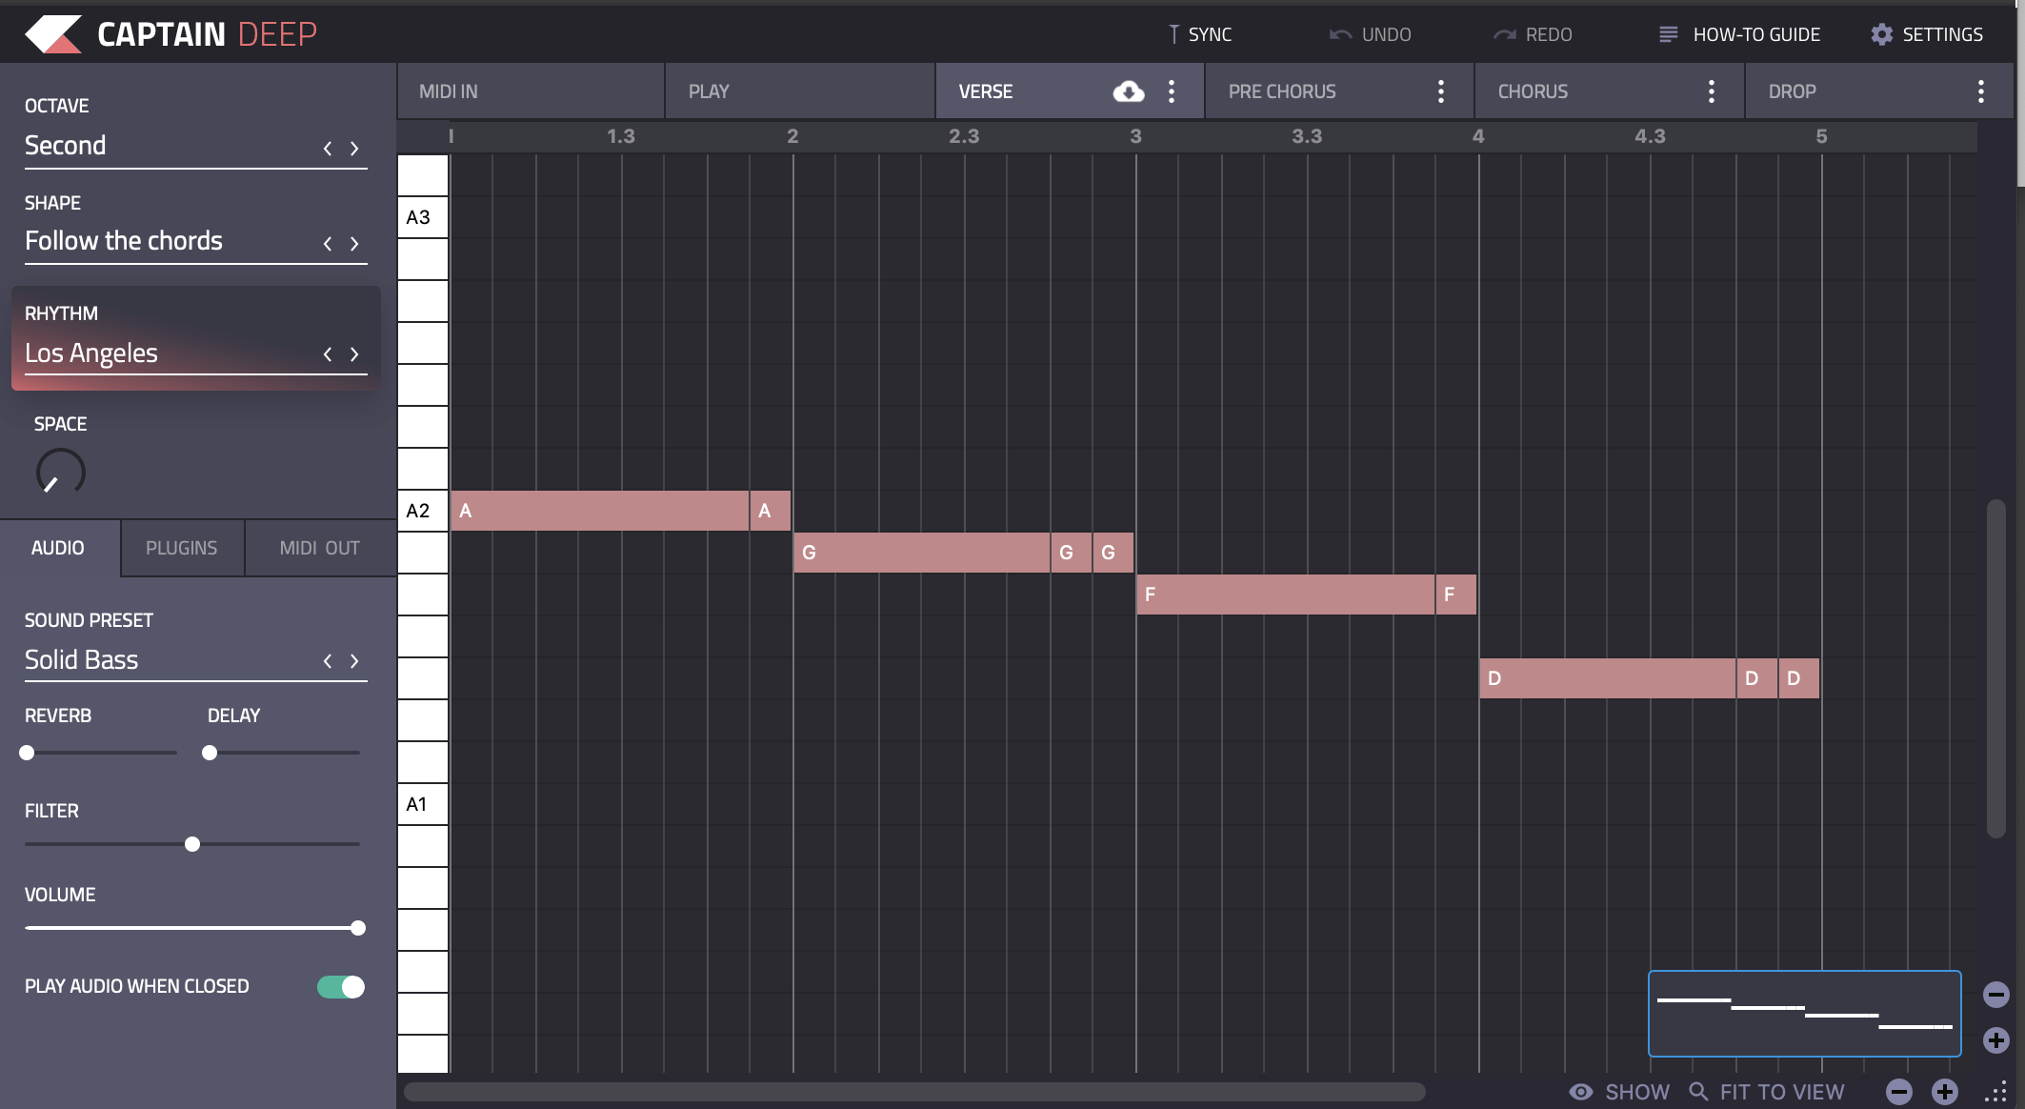The image size is (2025, 1109).
Task: Open the Drop tab three-dot menu
Action: pyautogui.click(x=1981, y=91)
